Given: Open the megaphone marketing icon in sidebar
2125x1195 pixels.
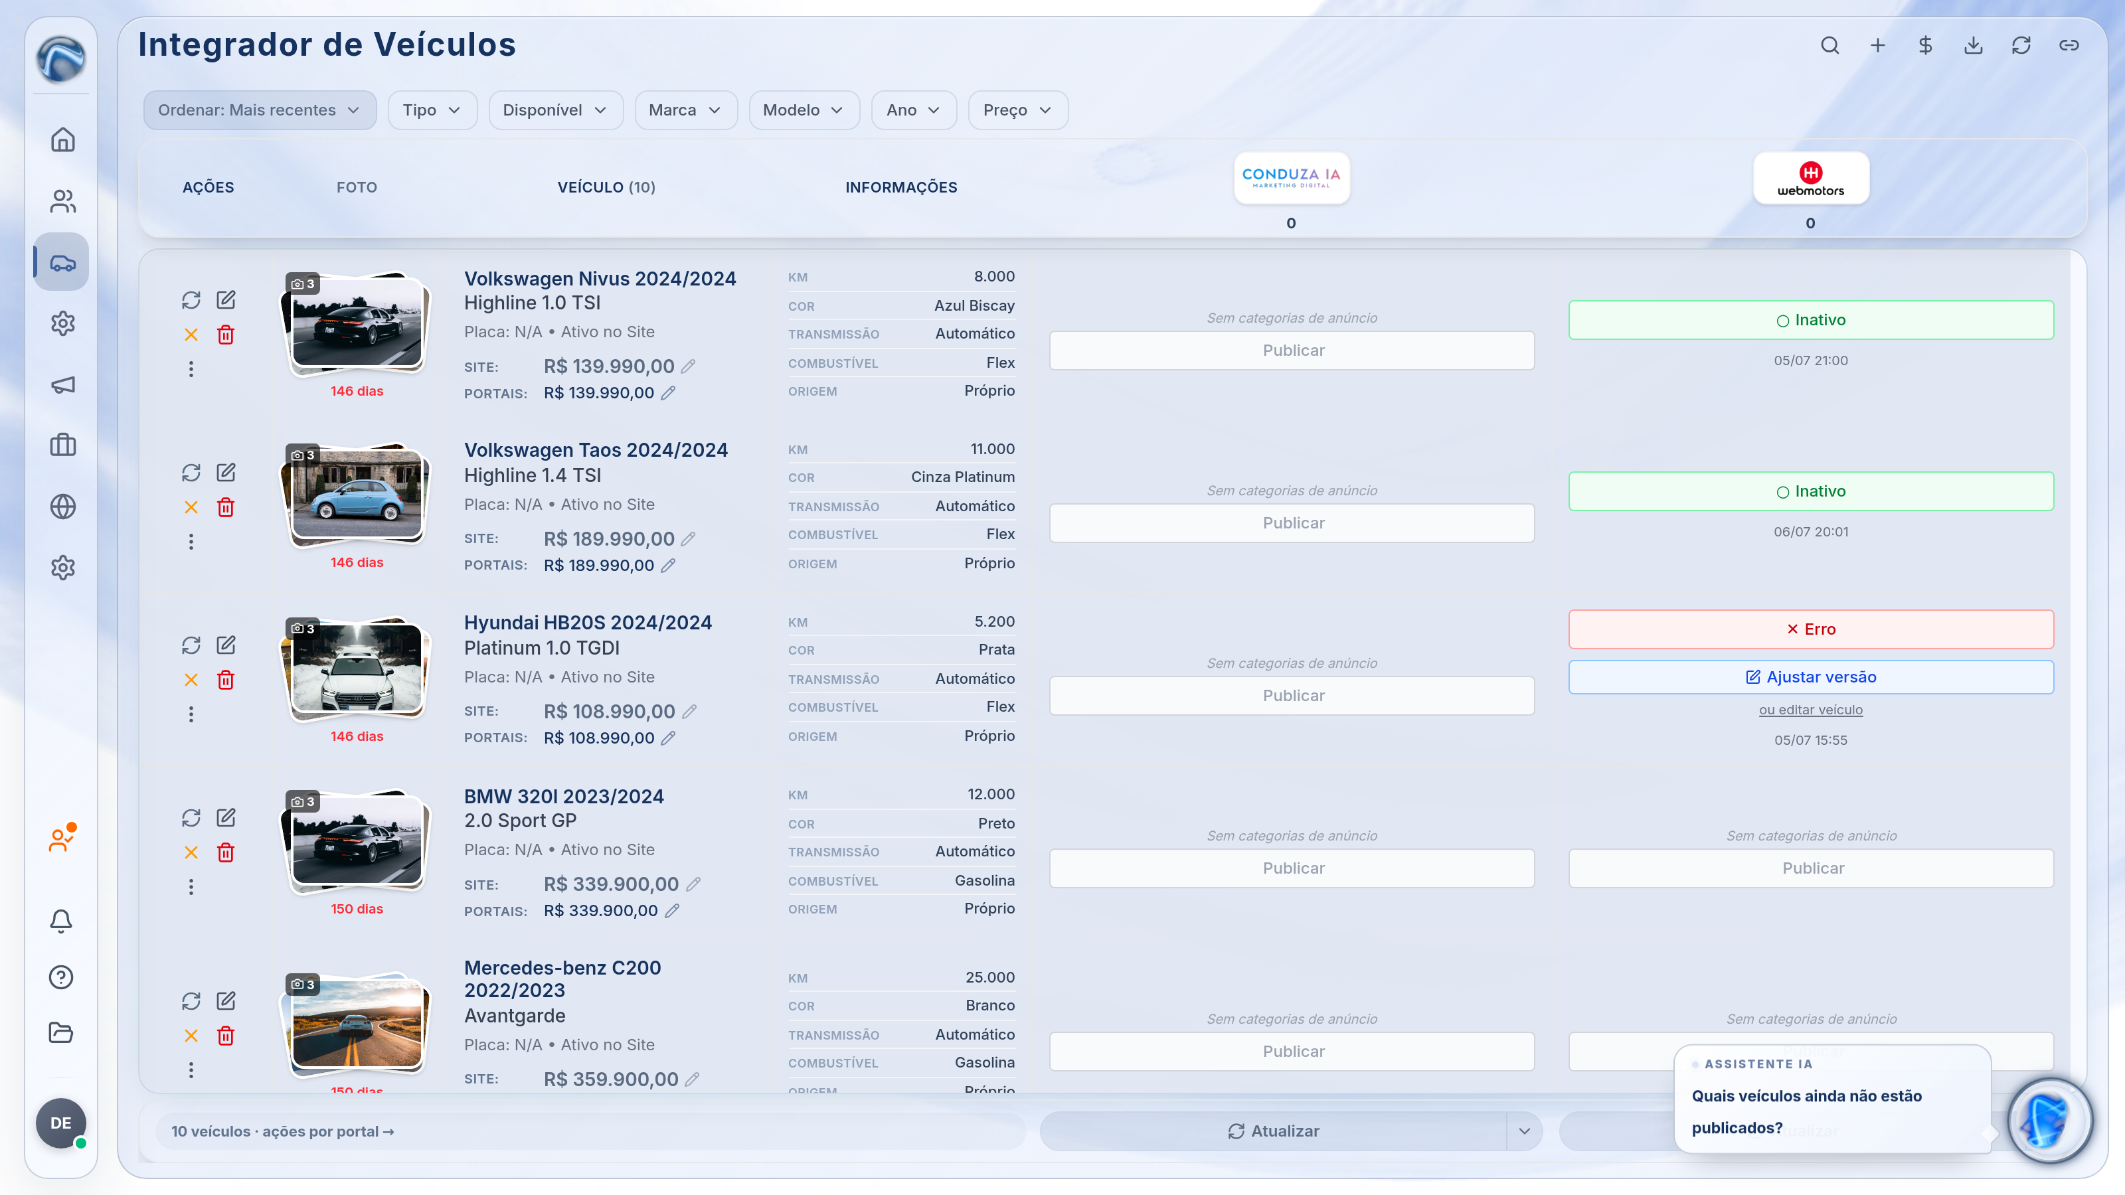Looking at the screenshot, I should [x=62, y=384].
